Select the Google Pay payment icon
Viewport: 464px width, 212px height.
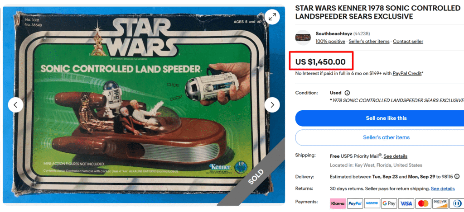389,203
